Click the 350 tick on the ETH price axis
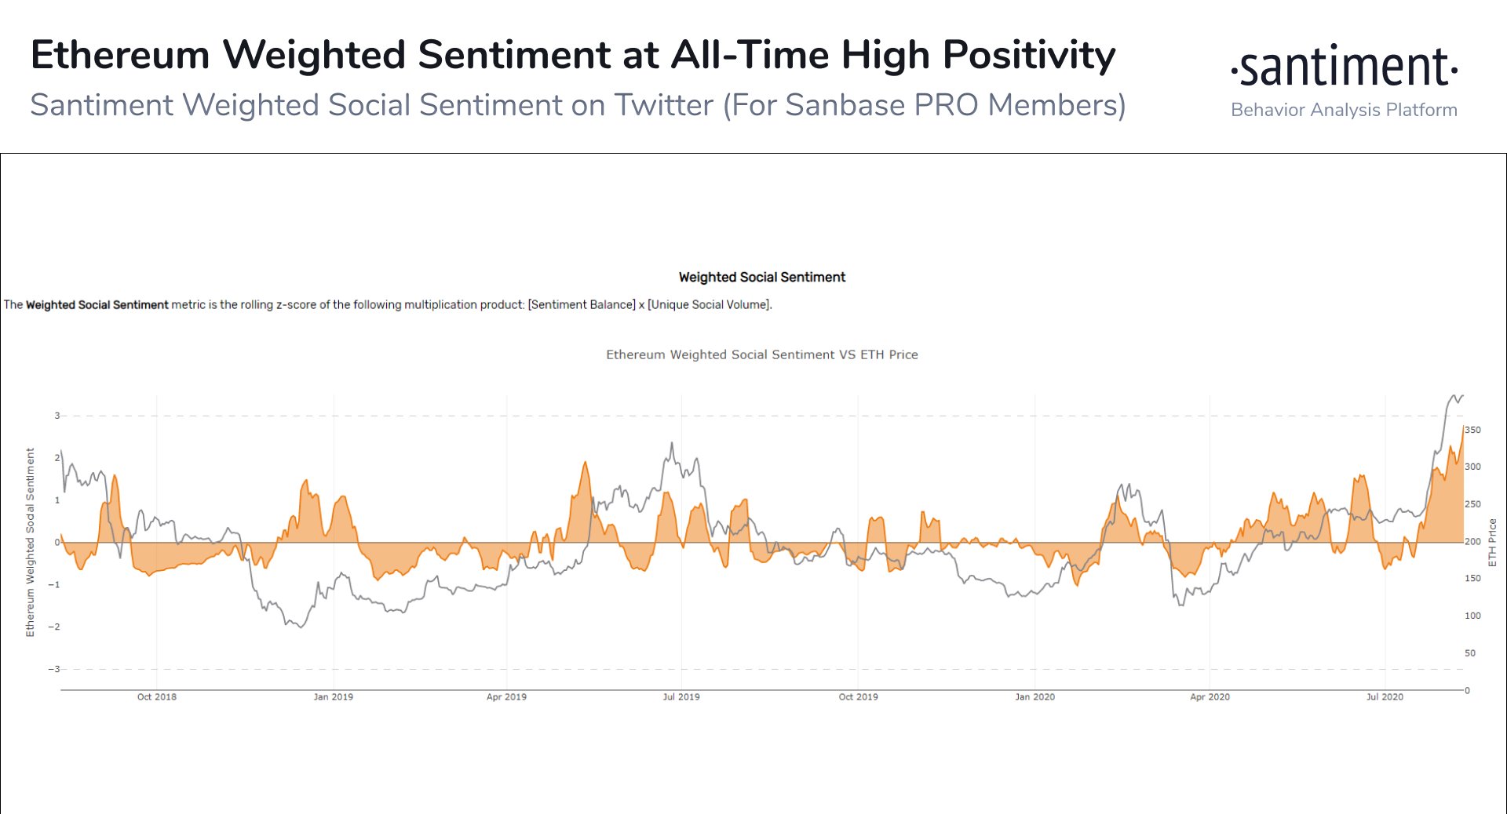The height and width of the screenshot is (814, 1507). [x=1472, y=430]
